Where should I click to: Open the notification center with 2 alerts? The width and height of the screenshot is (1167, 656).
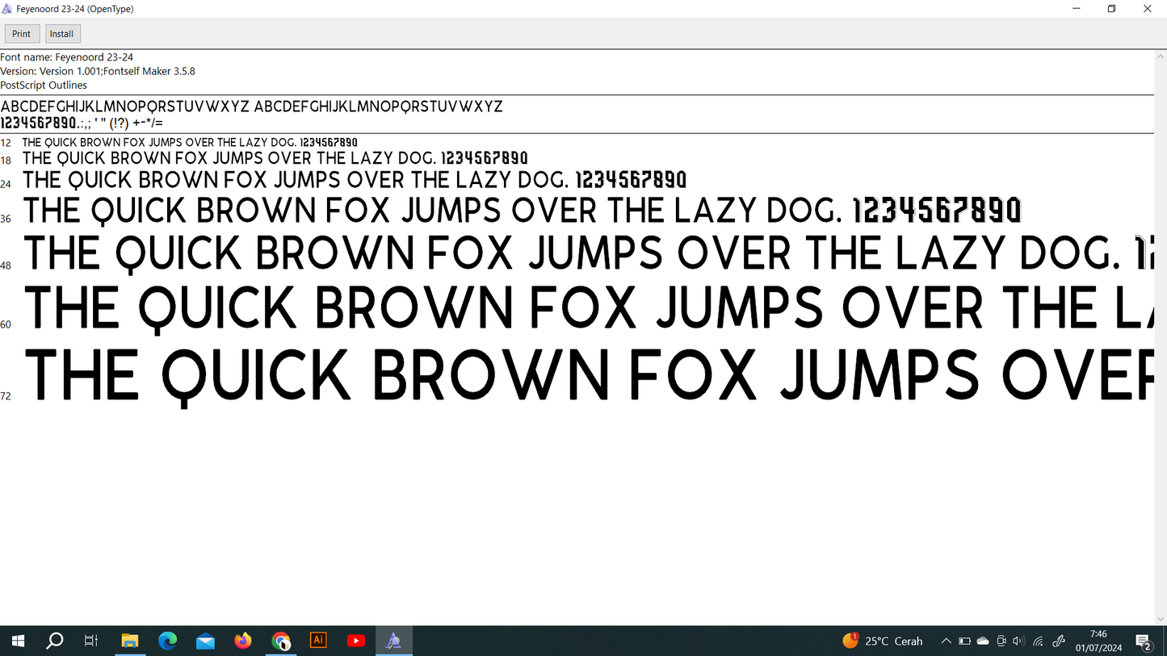click(1144, 641)
